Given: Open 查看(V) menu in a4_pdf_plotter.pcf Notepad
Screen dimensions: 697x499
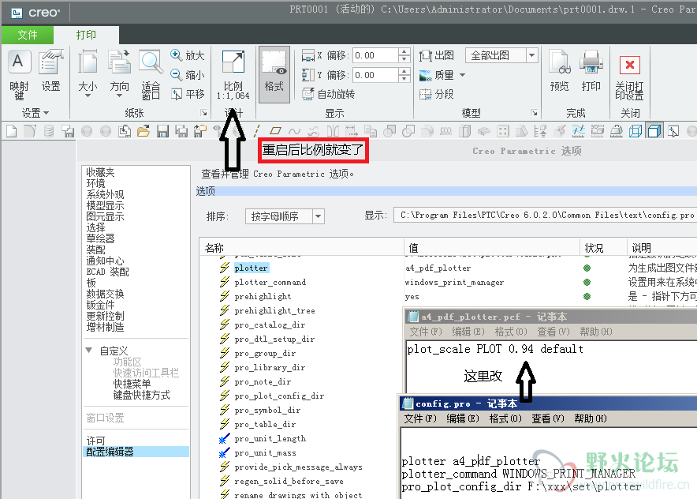Looking at the screenshot, I should [x=553, y=332].
